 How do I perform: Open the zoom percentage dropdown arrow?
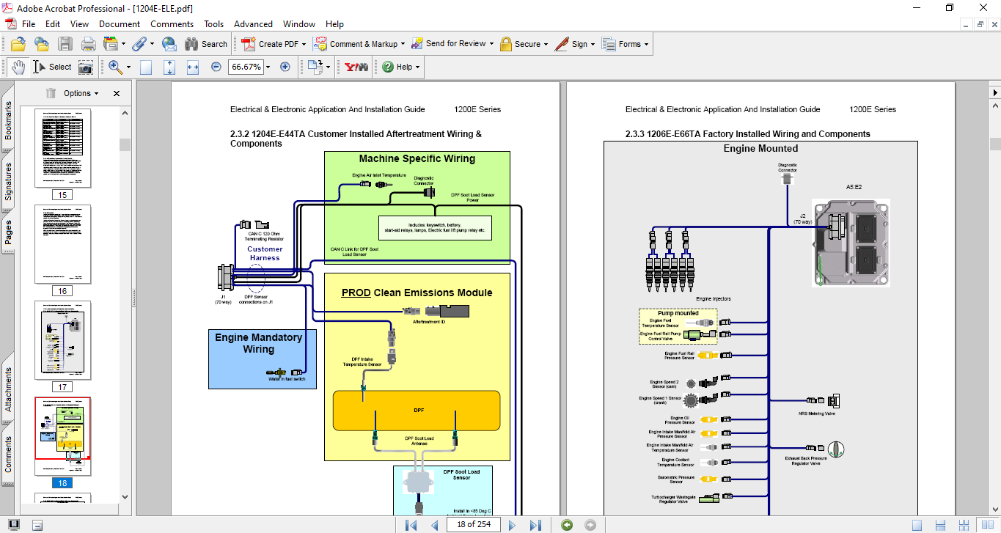click(x=268, y=67)
